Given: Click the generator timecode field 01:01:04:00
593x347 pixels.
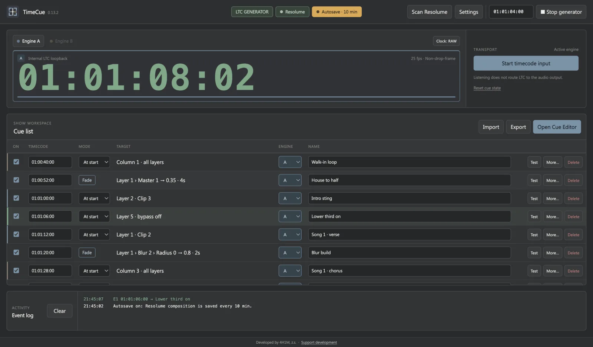Looking at the screenshot, I should [511, 12].
